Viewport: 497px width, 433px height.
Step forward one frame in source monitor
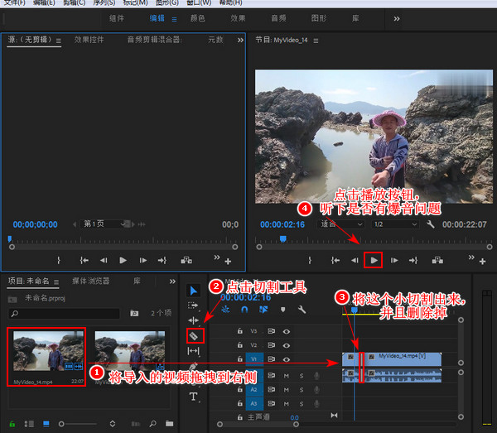[x=143, y=260]
